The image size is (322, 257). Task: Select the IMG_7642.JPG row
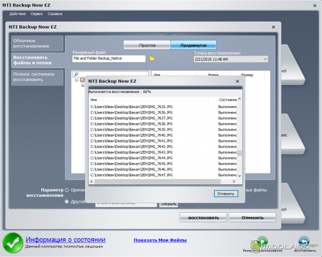pyautogui.click(x=163, y=147)
